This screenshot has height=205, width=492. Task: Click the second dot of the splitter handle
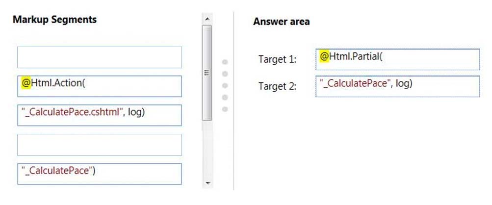225,74
